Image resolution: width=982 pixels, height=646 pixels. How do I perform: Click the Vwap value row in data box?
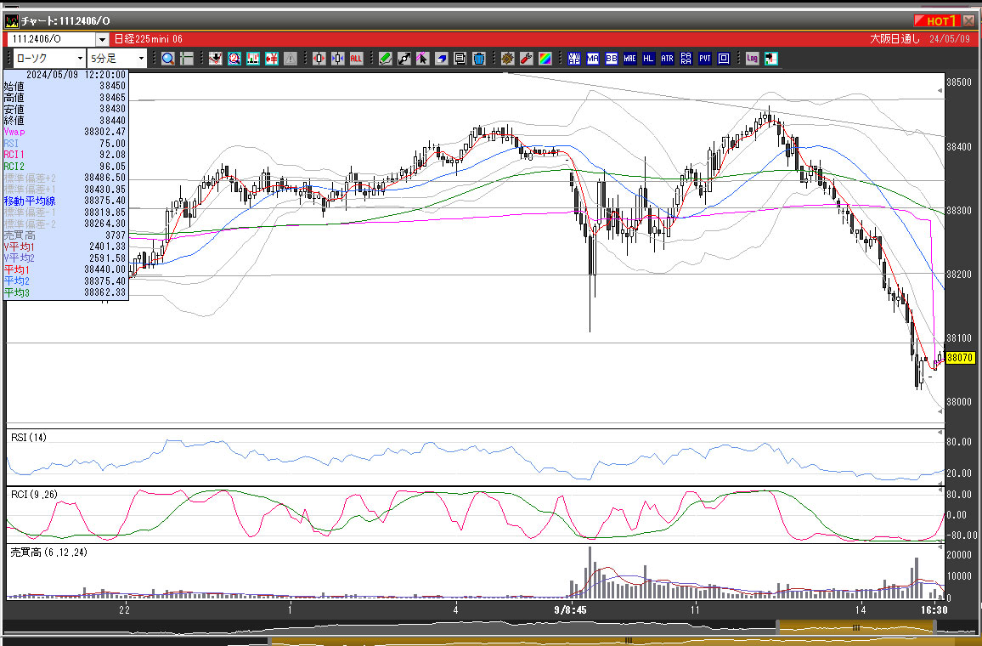tap(65, 132)
